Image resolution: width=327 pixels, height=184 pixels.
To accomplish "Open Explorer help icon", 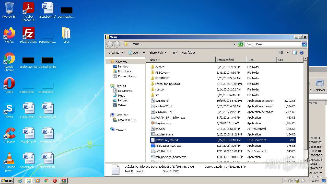I will click(x=301, y=53).
